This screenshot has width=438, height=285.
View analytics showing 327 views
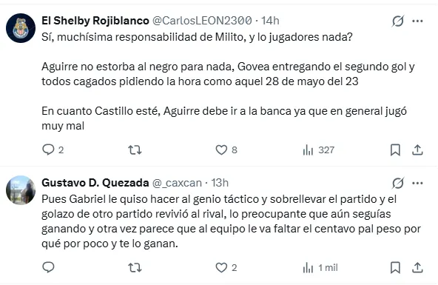point(318,150)
